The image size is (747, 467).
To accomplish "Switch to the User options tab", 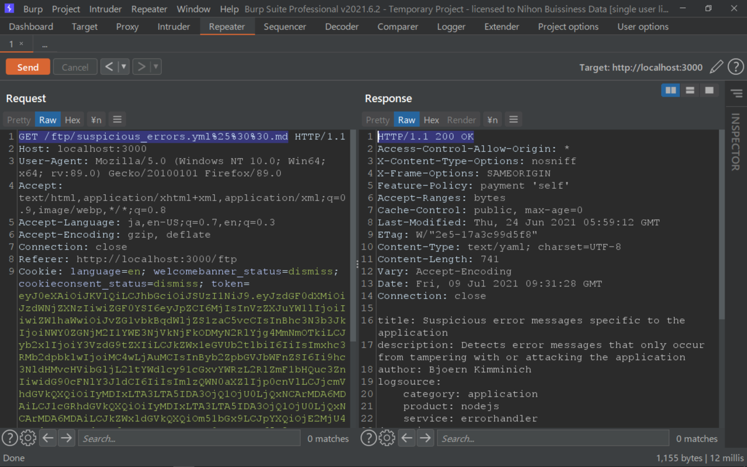I will (643, 26).
